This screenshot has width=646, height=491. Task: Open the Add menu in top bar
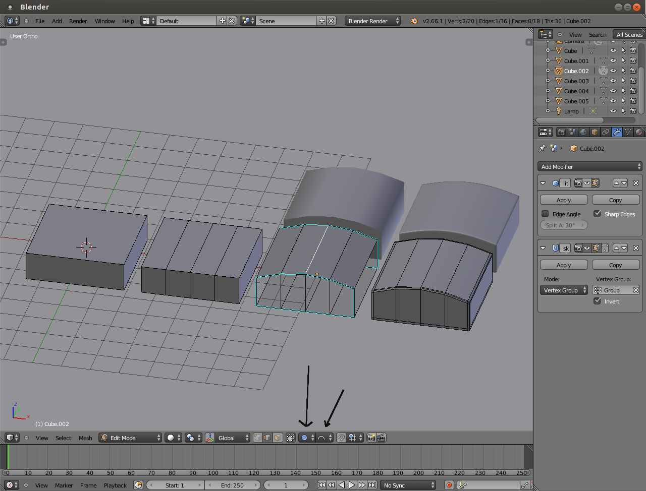[x=57, y=21]
